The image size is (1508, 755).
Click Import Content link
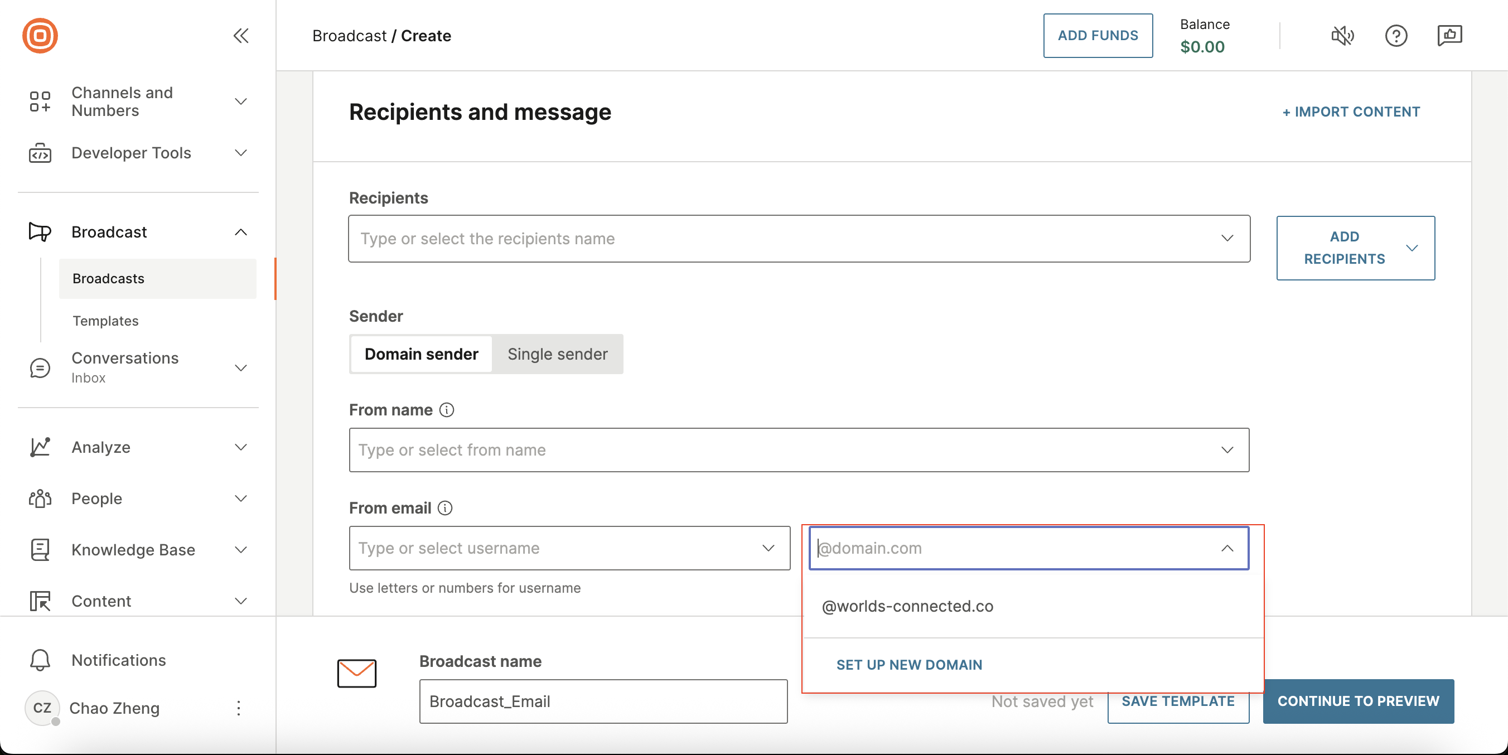tap(1351, 112)
